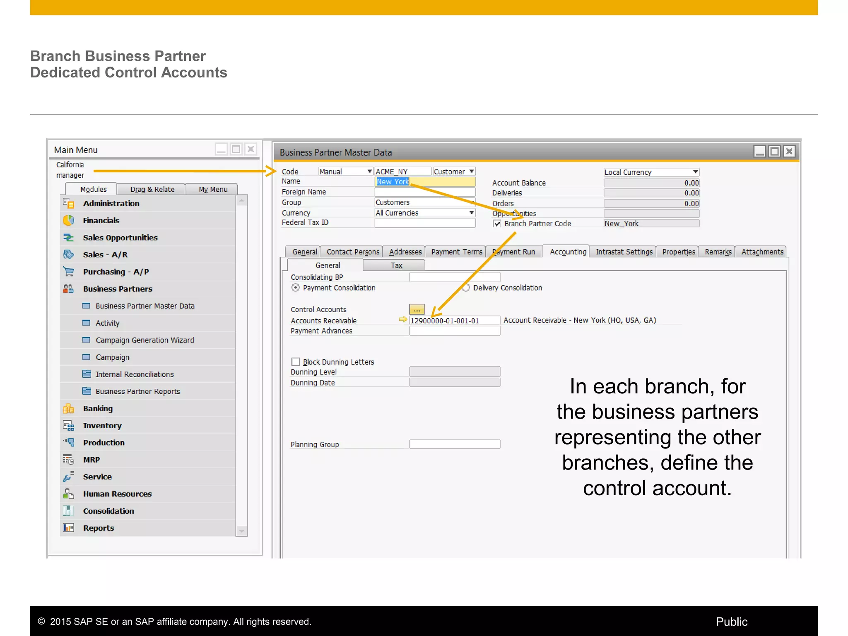
Task: Open the Purchasing - A/P cart icon
Action: pyautogui.click(x=68, y=272)
